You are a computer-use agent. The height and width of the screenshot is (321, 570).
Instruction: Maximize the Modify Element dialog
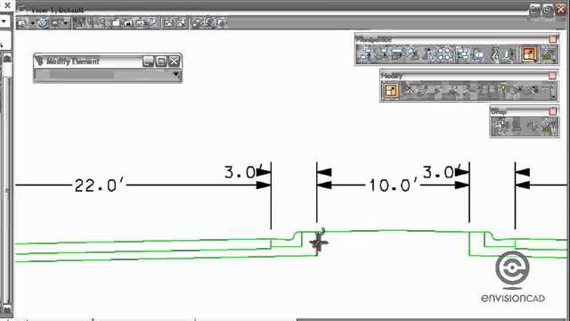161,62
